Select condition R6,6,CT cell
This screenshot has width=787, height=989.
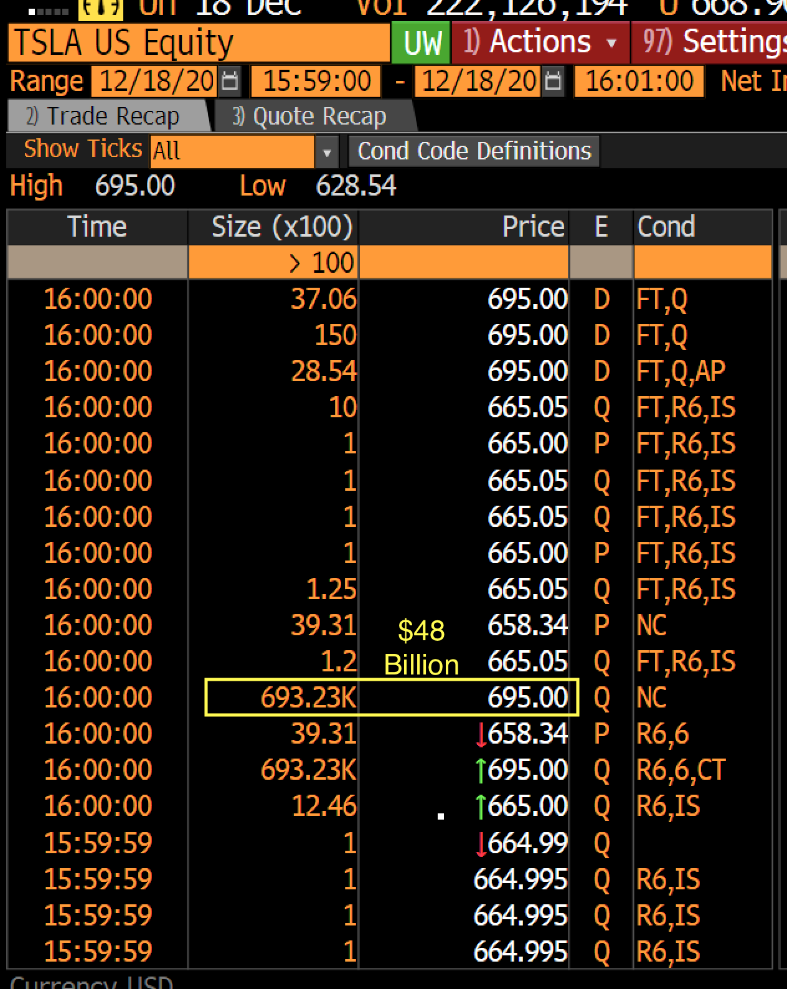[x=681, y=770]
